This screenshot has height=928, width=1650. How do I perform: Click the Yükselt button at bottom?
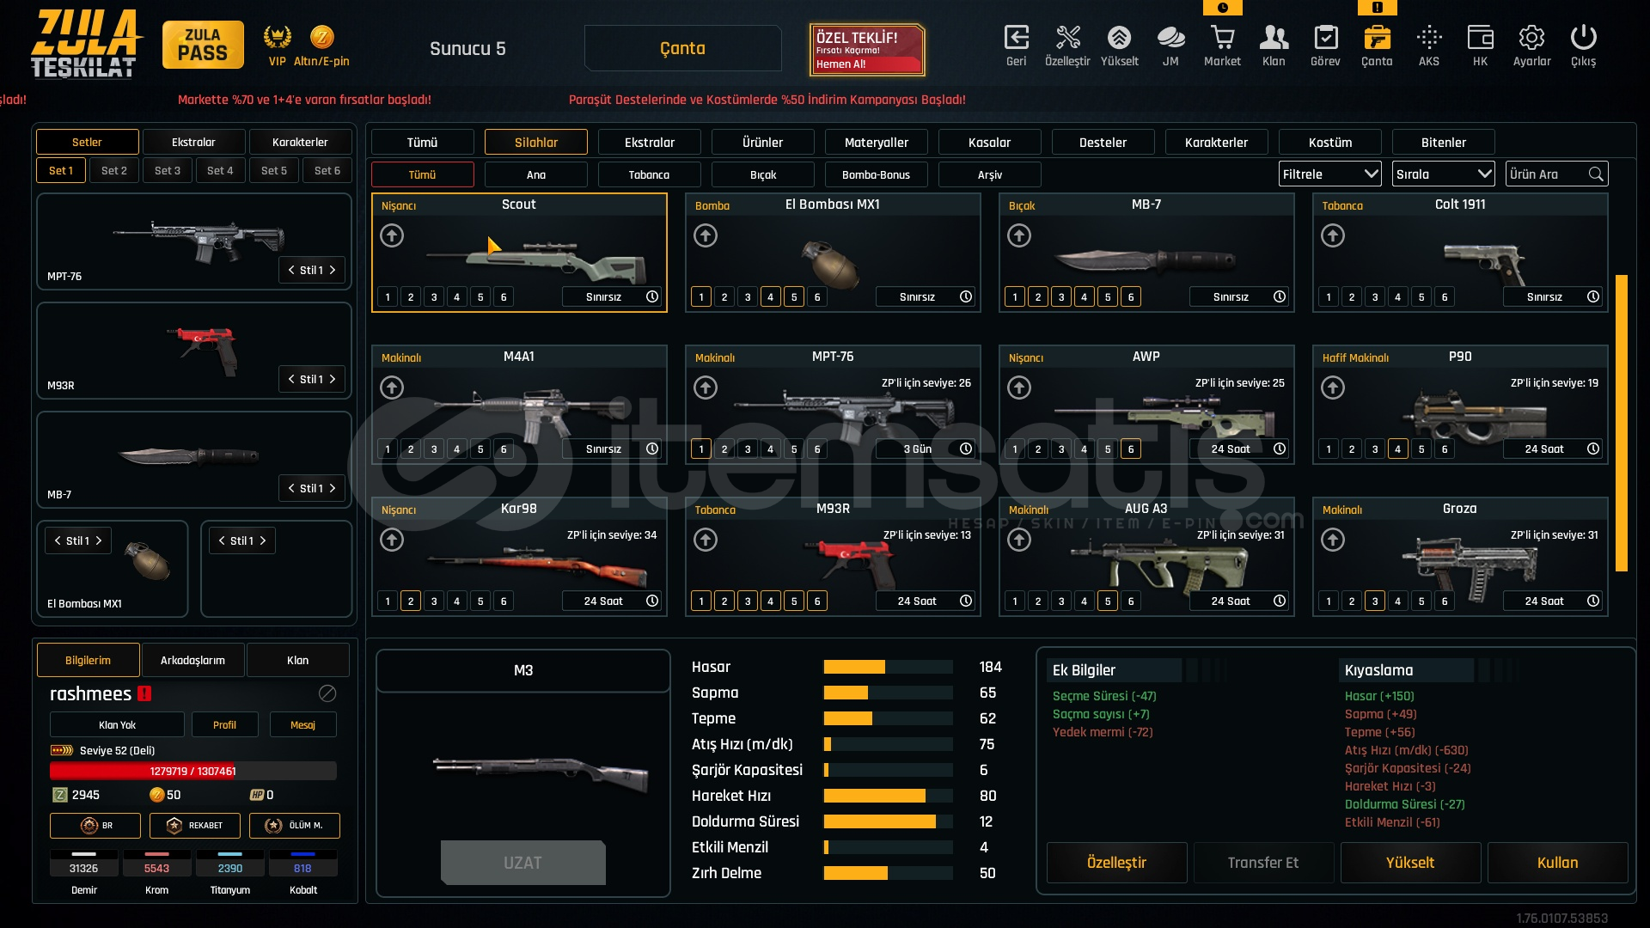click(x=1410, y=863)
